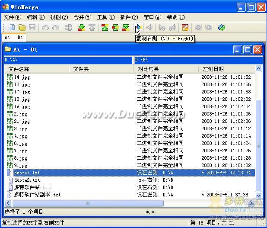Click the Current difference toolbar icon
This screenshot has width=267, height=228.
115,27
